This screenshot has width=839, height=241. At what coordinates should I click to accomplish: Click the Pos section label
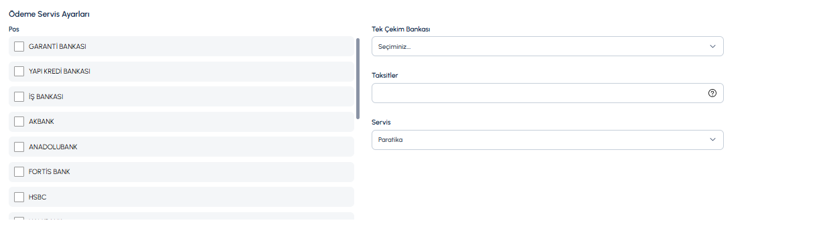tap(14, 29)
